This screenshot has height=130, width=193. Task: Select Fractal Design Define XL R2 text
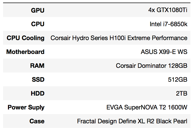click(116, 122)
